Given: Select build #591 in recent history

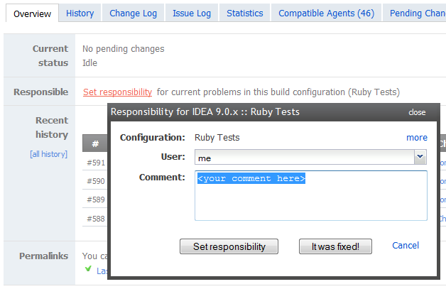Looking at the screenshot, I should pyautogui.click(x=96, y=163).
